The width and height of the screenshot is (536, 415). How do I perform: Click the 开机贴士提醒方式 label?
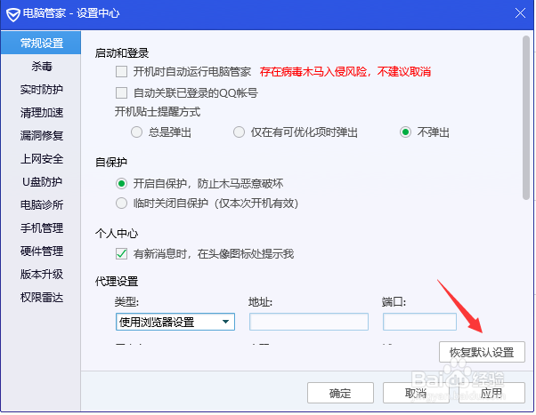(158, 112)
